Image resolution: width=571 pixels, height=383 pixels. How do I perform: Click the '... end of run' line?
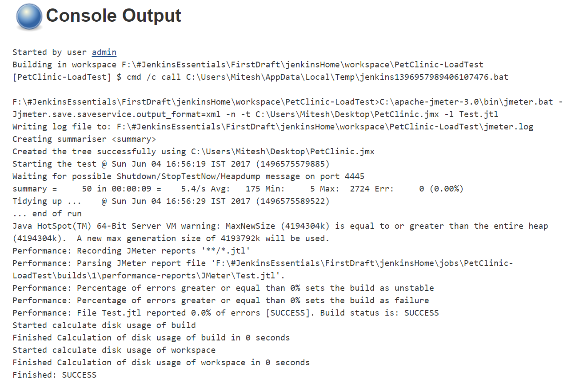[x=47, y=214]
